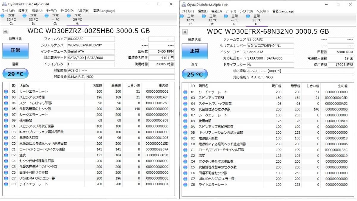This screenshot has height=201, width=357.
Task: Click power-on hours field showing 17908 時間
Action: [341, 65]
